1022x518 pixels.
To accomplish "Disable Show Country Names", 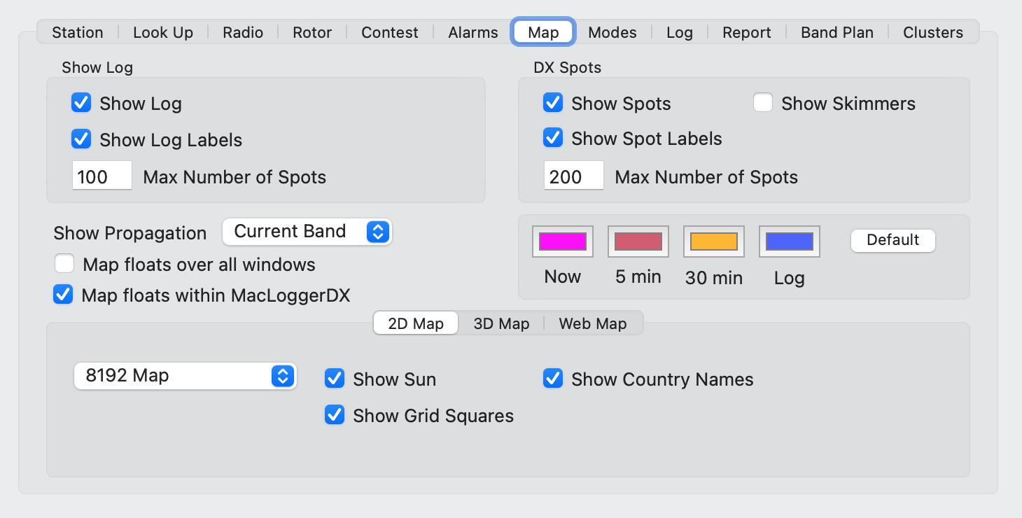I will pyautogui.click(x=553, y=378).
